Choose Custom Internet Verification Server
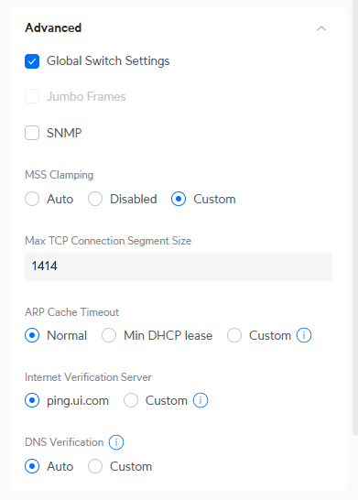The height and width of the screenshot is (500, 358). click(x=131, y=400)
